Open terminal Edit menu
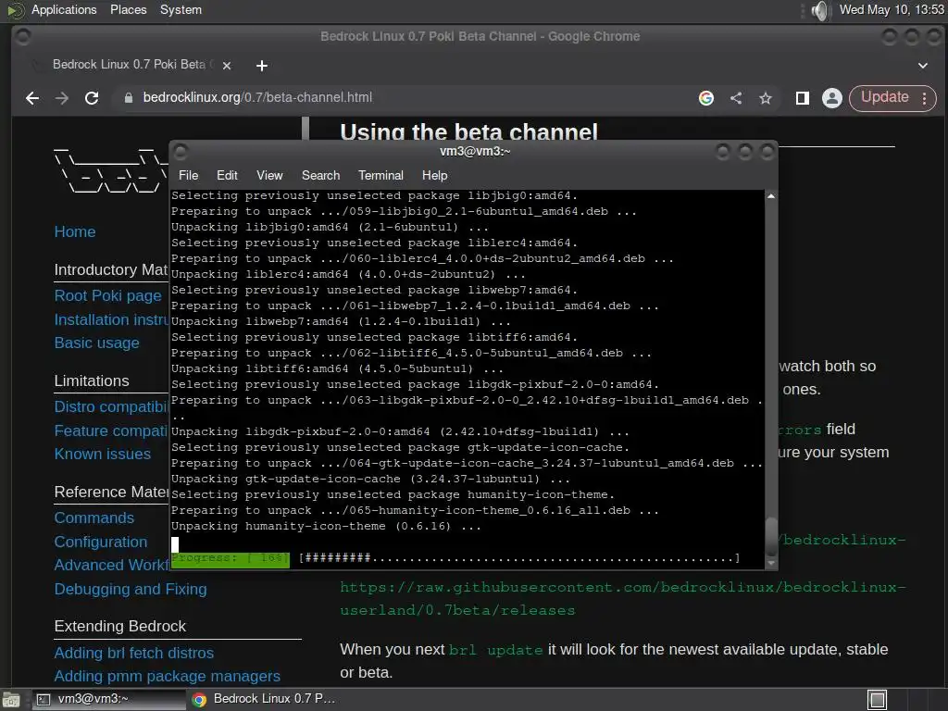The width and height of the screenshot is (948, 711). (227, 175)
